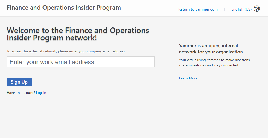Open the Learn More link
Viewport: 268px width, 138px height.
pos(188,78)
